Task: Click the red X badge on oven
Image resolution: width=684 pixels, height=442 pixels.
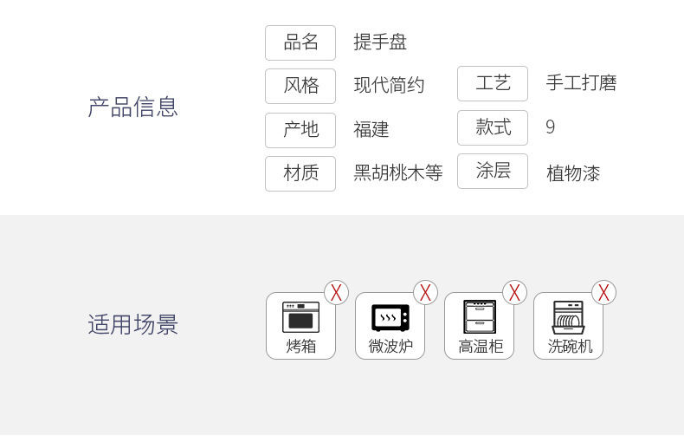Action: click(336, 292)
